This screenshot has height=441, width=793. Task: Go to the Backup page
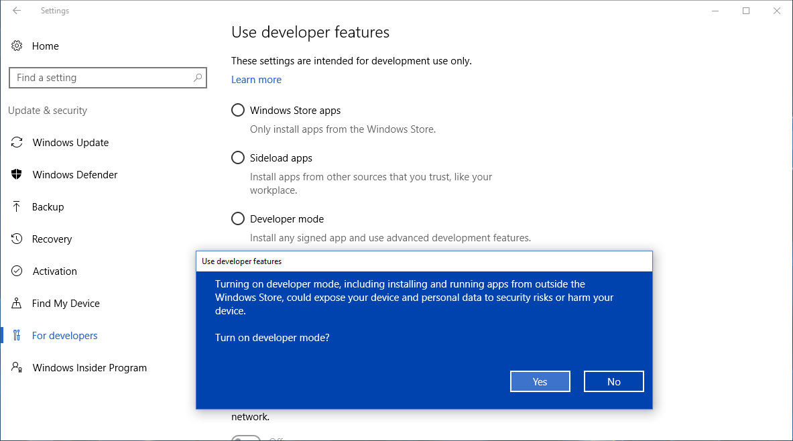coord(48,207)
